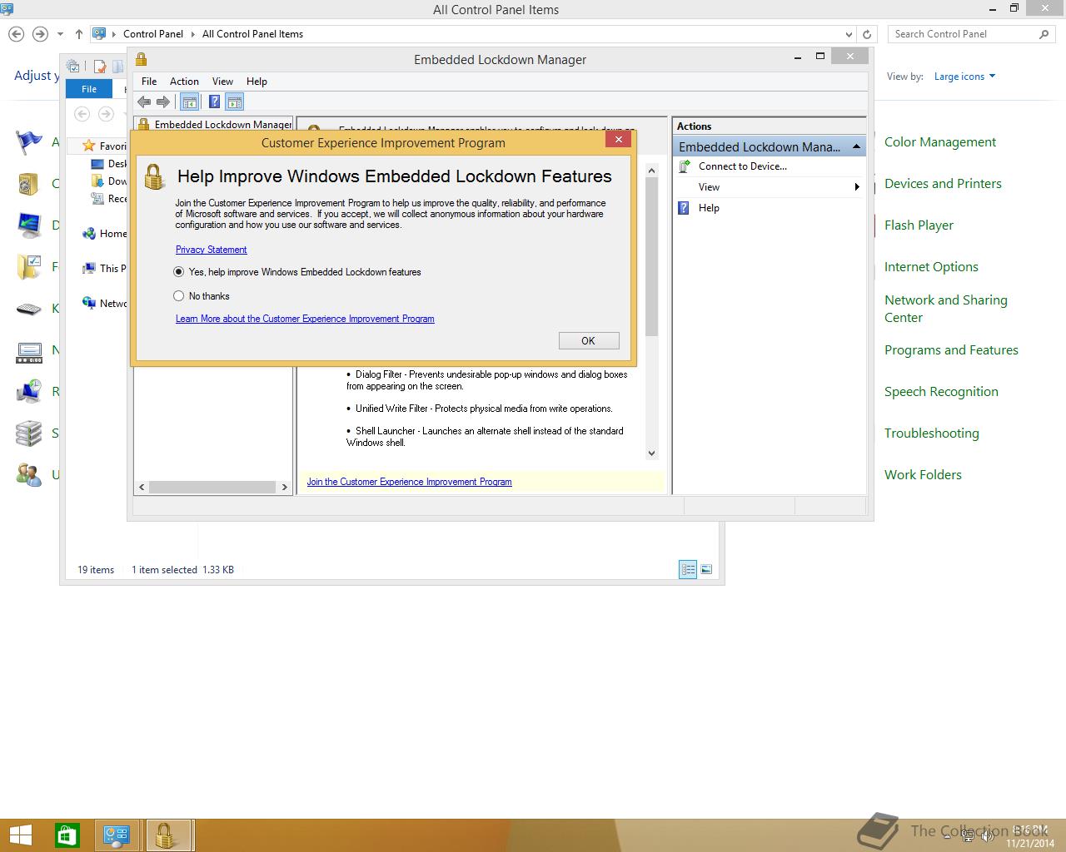Open 'Learn More about the Customer Experience' link
Screen dimensions: 1066x852
click(305, 319)
